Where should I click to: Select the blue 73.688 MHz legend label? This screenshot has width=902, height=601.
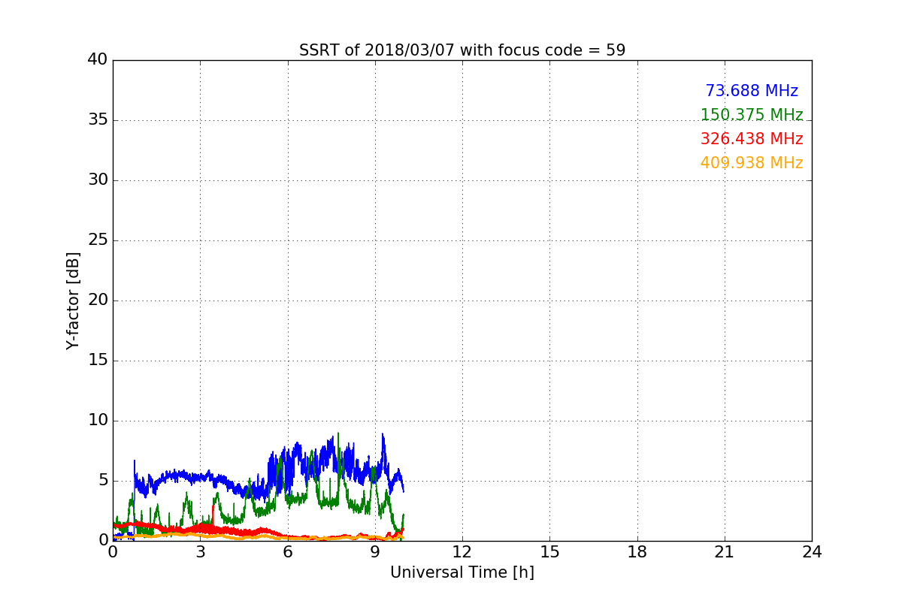pos(752,91)
